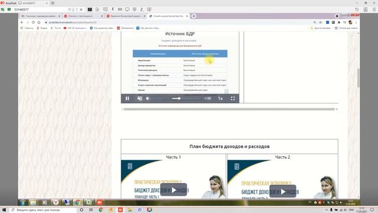
Task: Pause the playing Источник БДР video
Action: pyautogui.click(x=128, y=98)
